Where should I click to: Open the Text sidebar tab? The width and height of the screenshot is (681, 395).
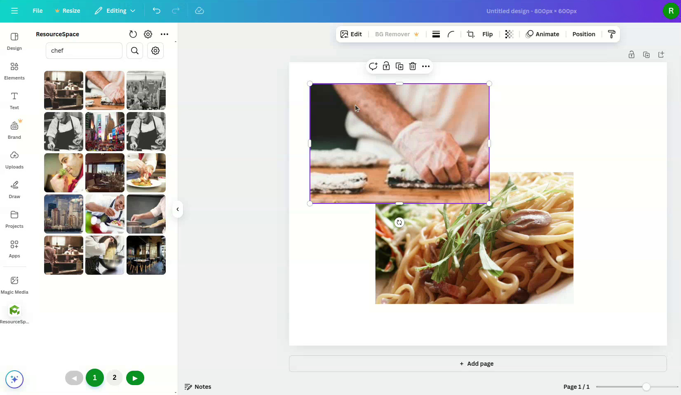14,101
